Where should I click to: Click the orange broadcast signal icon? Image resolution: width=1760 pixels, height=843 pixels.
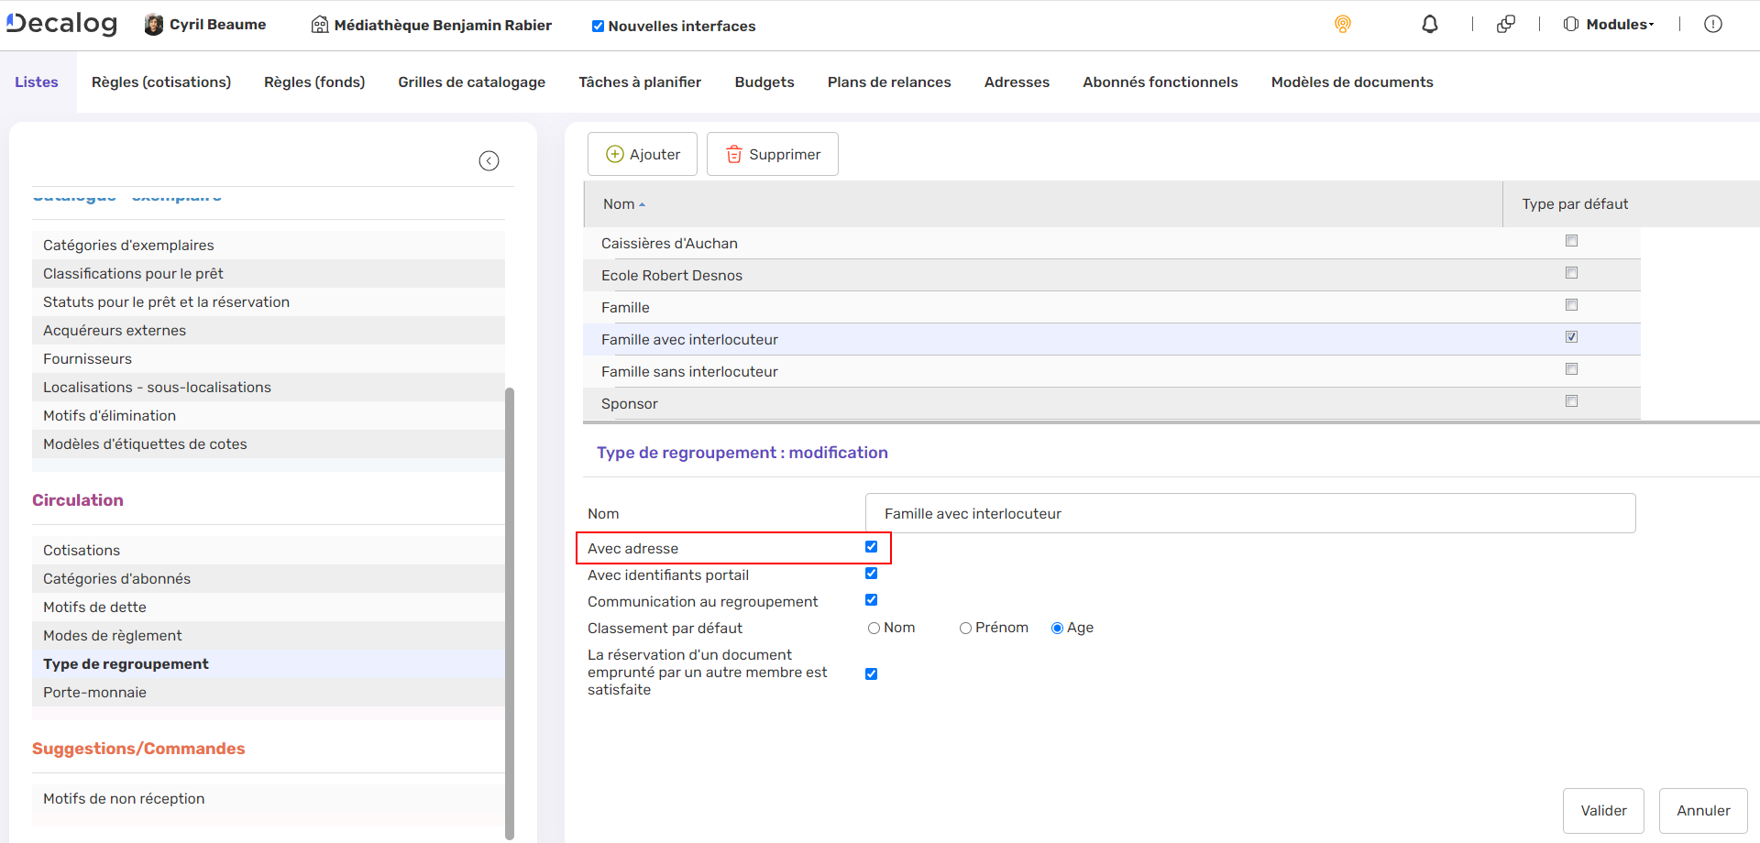pyautogui.click(x=1342, y=25)
